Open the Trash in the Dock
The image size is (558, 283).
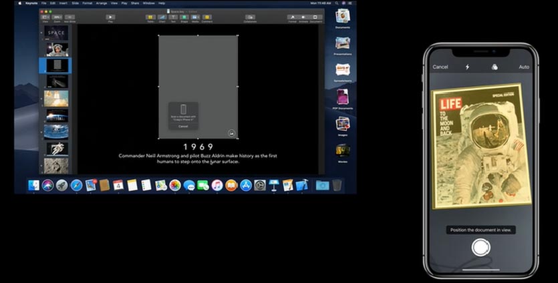coord(337,186)
